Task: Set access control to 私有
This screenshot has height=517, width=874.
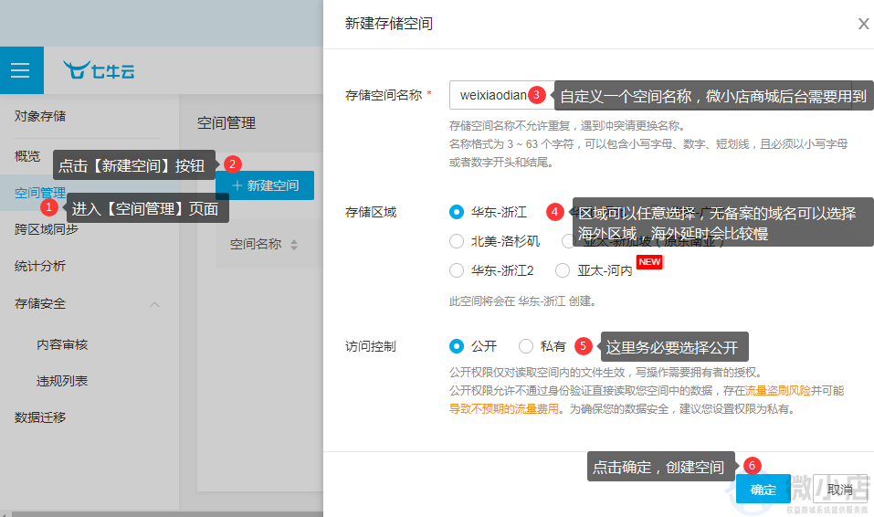Action: point(526,346)
